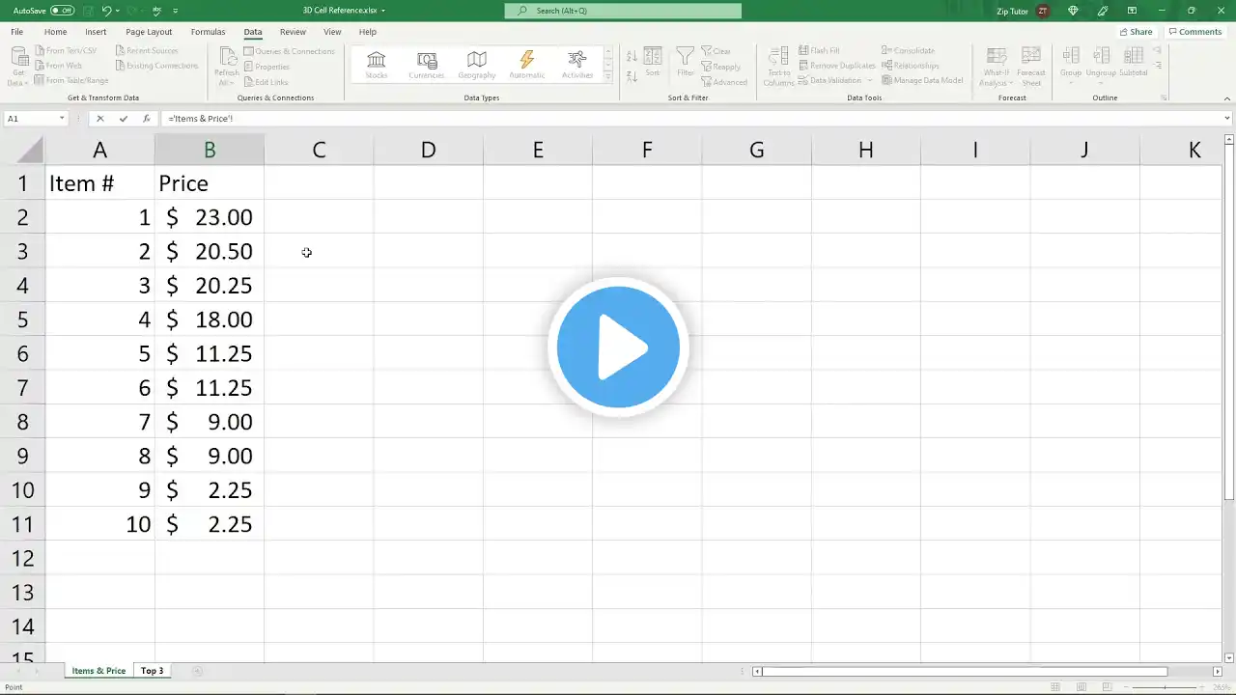This screenshot has width=1236, height=695.
Task: Click the Search box
Action: (623, 11)
